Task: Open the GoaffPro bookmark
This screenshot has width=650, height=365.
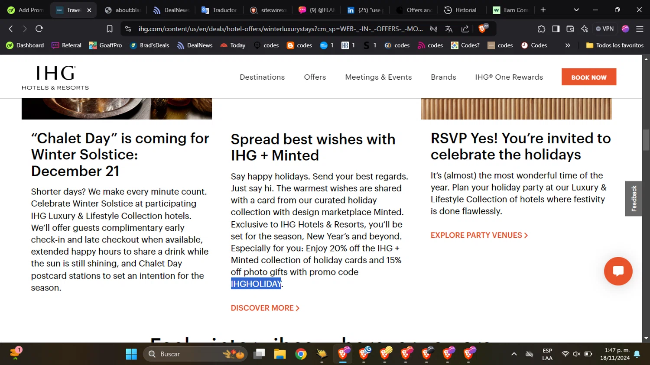Action: pyautogui.click(x=105, y=45)
